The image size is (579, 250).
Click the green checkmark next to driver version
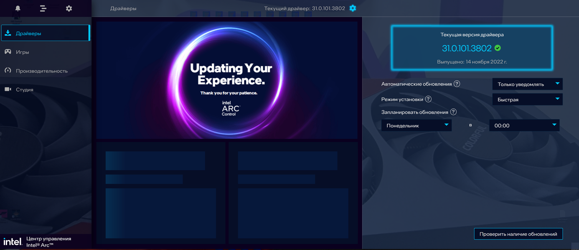[x=498, y=48]
